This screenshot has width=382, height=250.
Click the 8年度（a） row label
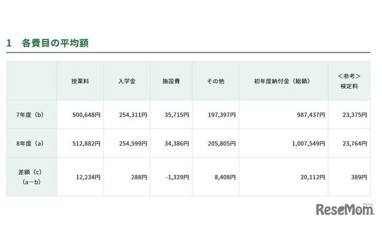point(31,144)
